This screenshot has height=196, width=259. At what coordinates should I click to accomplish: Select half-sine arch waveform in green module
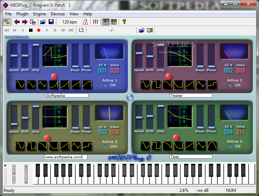[212, 146]
